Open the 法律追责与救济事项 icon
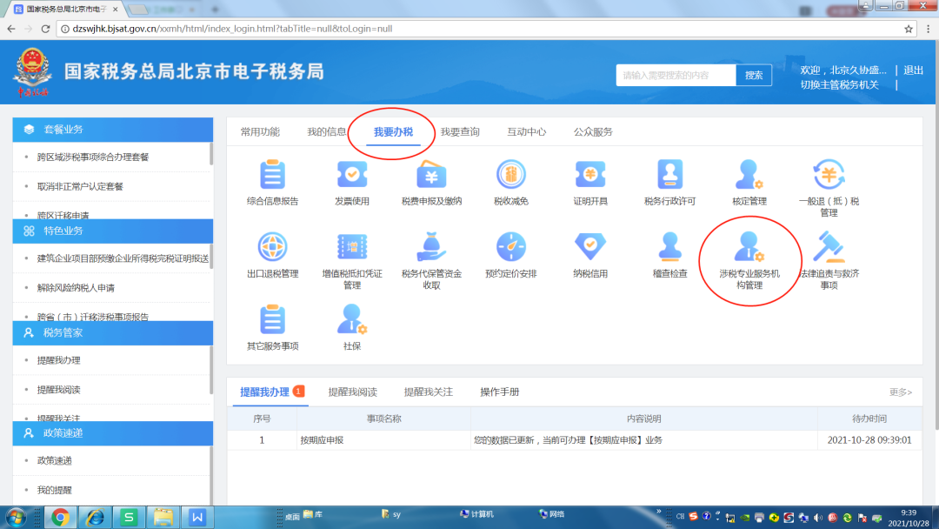This screenshot has height=529, width=939. (829, 247)
